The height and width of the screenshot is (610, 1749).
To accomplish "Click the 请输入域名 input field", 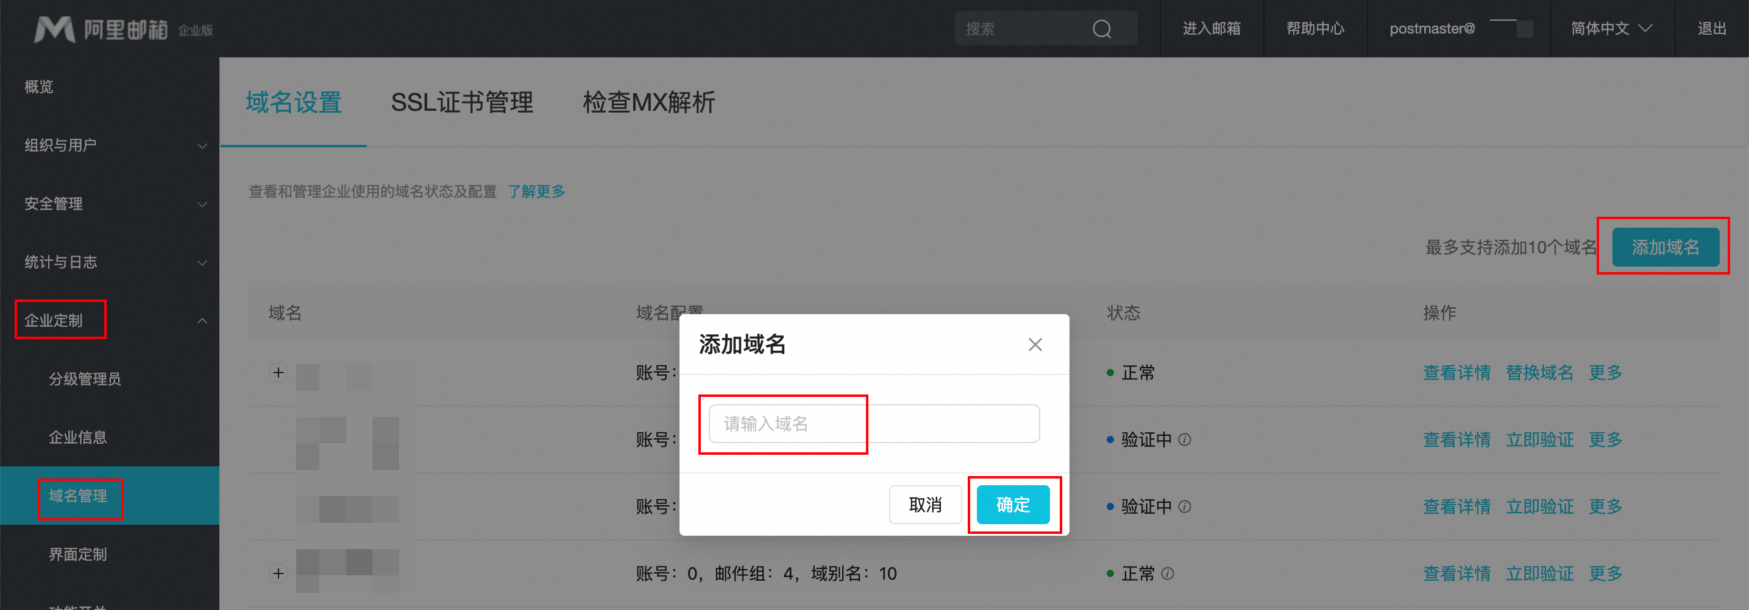I will pos(874,424).
